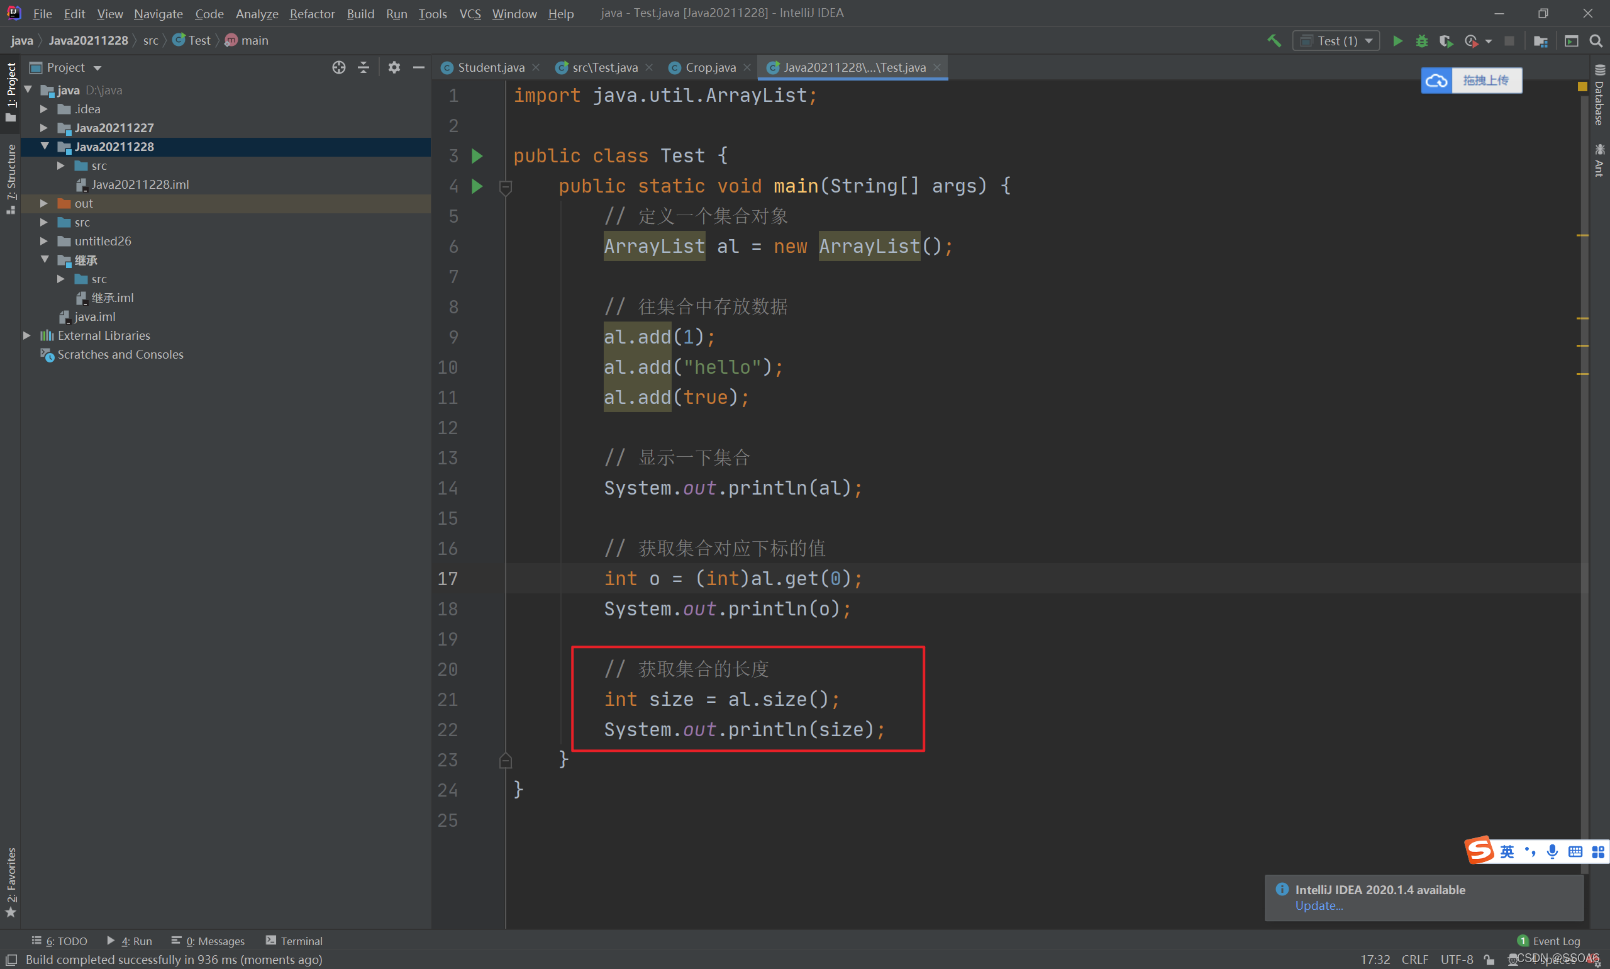Viewport: 1610px width, 969px height.
Task: Switch to the src\Test.java tab
Action: pyautogui.click(x=604, y=67)
